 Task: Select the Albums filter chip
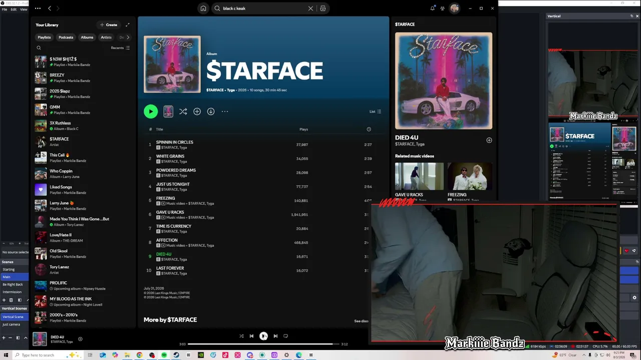87,37
